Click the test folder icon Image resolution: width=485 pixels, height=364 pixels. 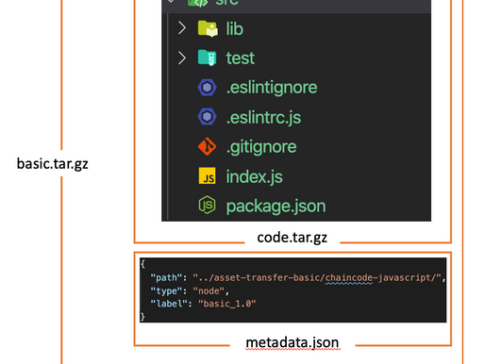pyautogui.click(x=208, y=58)
